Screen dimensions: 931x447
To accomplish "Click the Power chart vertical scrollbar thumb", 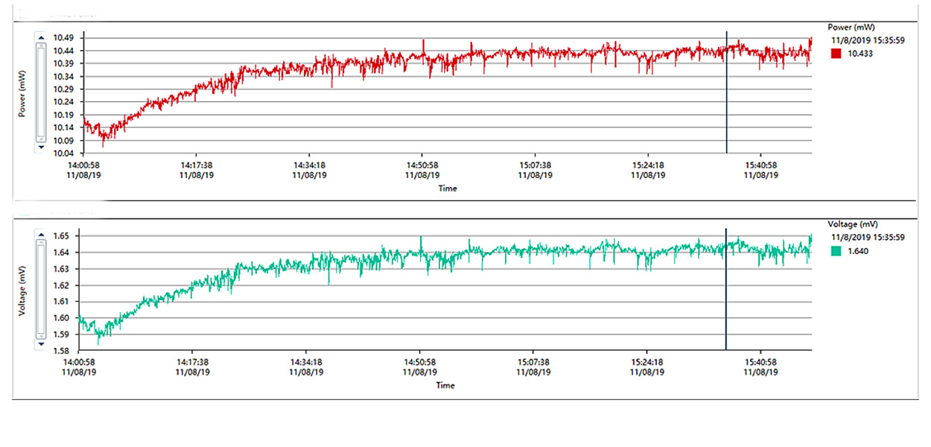I will [x=40, y=91].
